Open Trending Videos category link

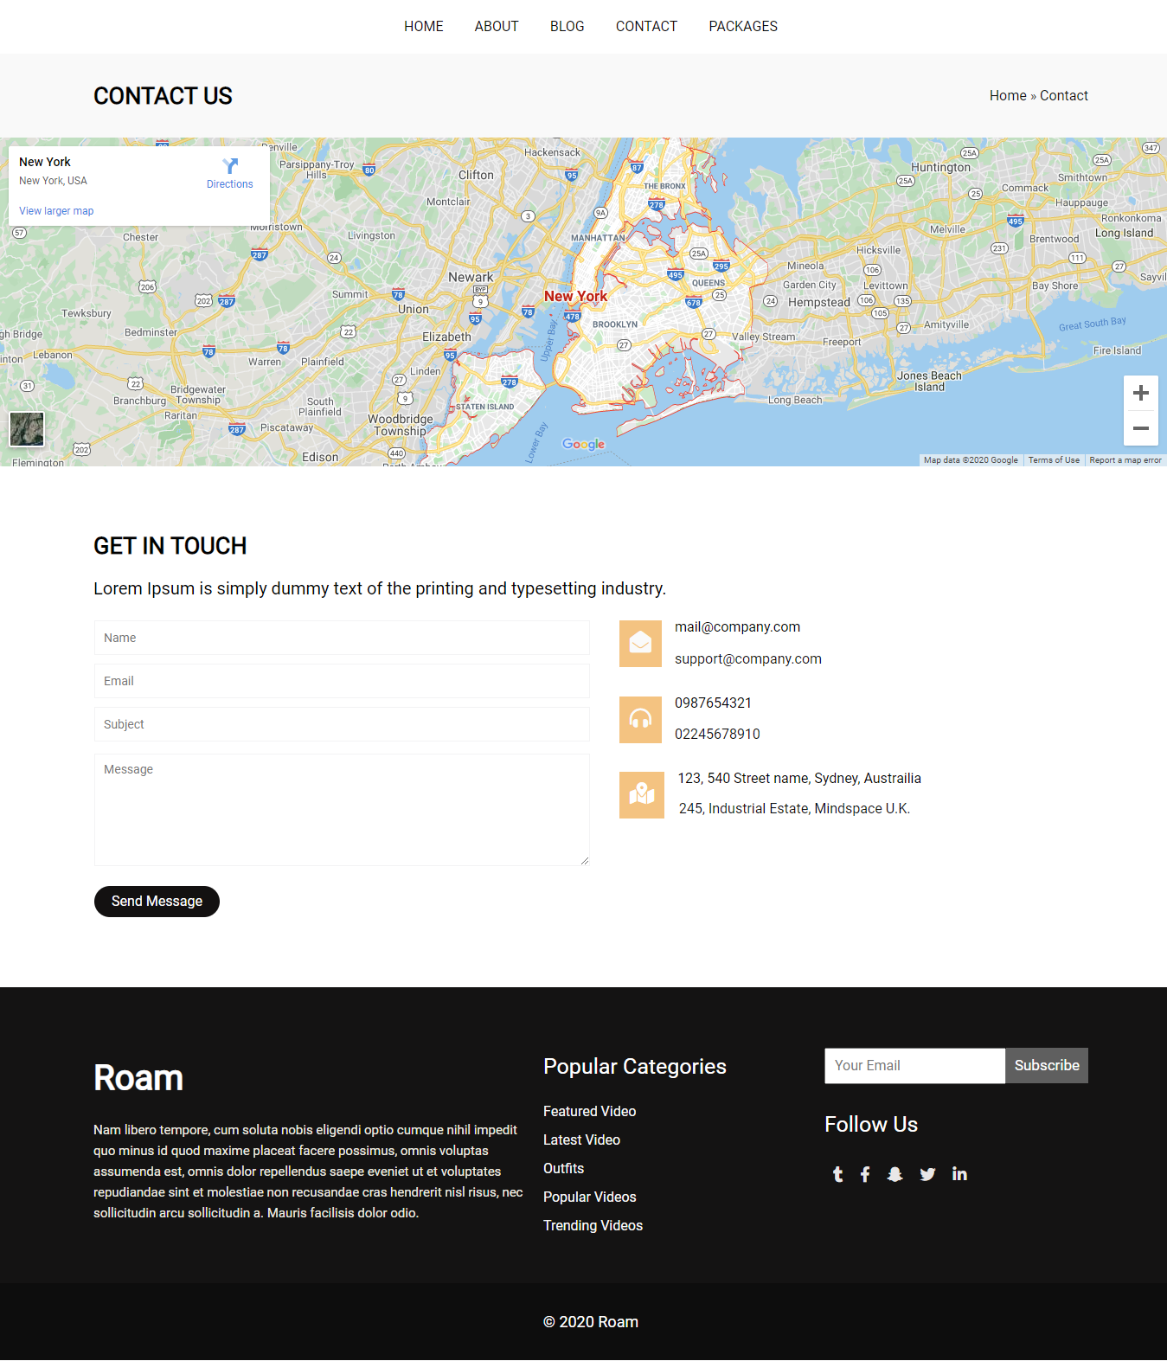[x=593, y=1226]
